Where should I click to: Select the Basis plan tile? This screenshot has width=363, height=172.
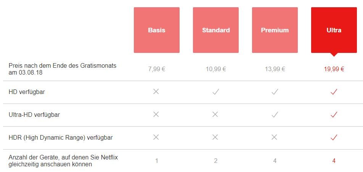click(x=156, y=30)
